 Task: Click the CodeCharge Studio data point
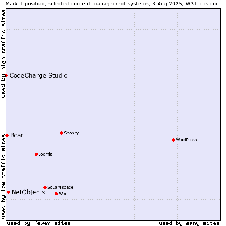6,76
